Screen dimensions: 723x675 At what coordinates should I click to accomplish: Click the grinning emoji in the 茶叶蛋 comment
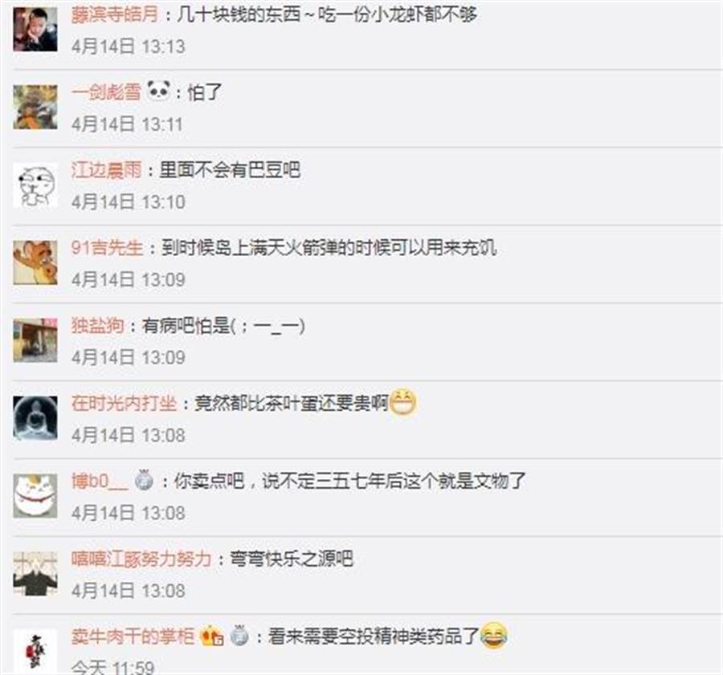(x=403, y=402)
